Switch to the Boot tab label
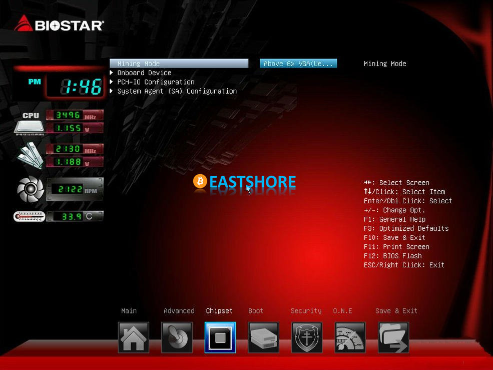The image size is (493, 370). point(256,311)
